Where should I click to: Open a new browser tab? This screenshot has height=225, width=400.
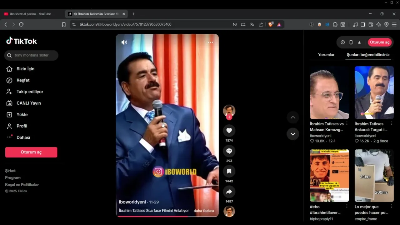133,14
